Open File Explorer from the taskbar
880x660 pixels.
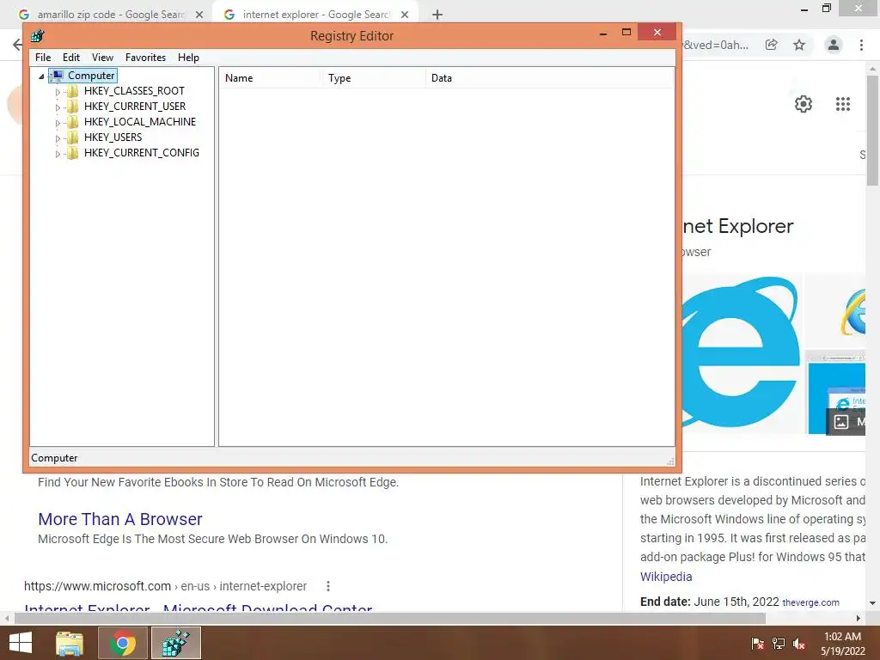point(70,643)
